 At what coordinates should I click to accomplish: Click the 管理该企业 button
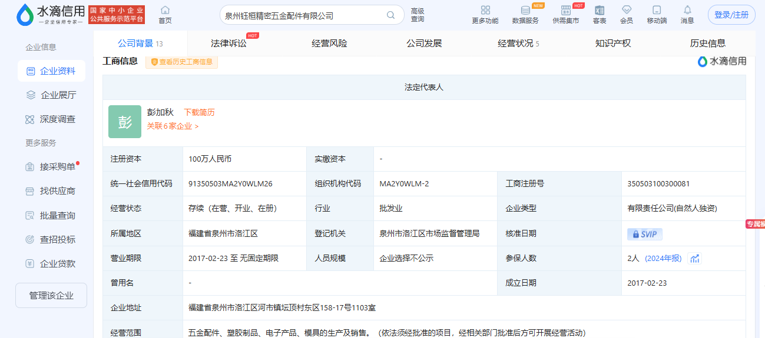[x=51, y=296]
